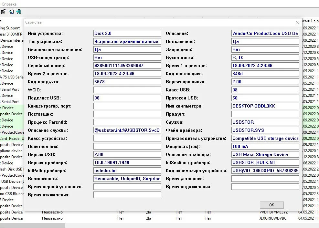Click the empty Время отключения field

pyautogui.click(x=127, y=195)
